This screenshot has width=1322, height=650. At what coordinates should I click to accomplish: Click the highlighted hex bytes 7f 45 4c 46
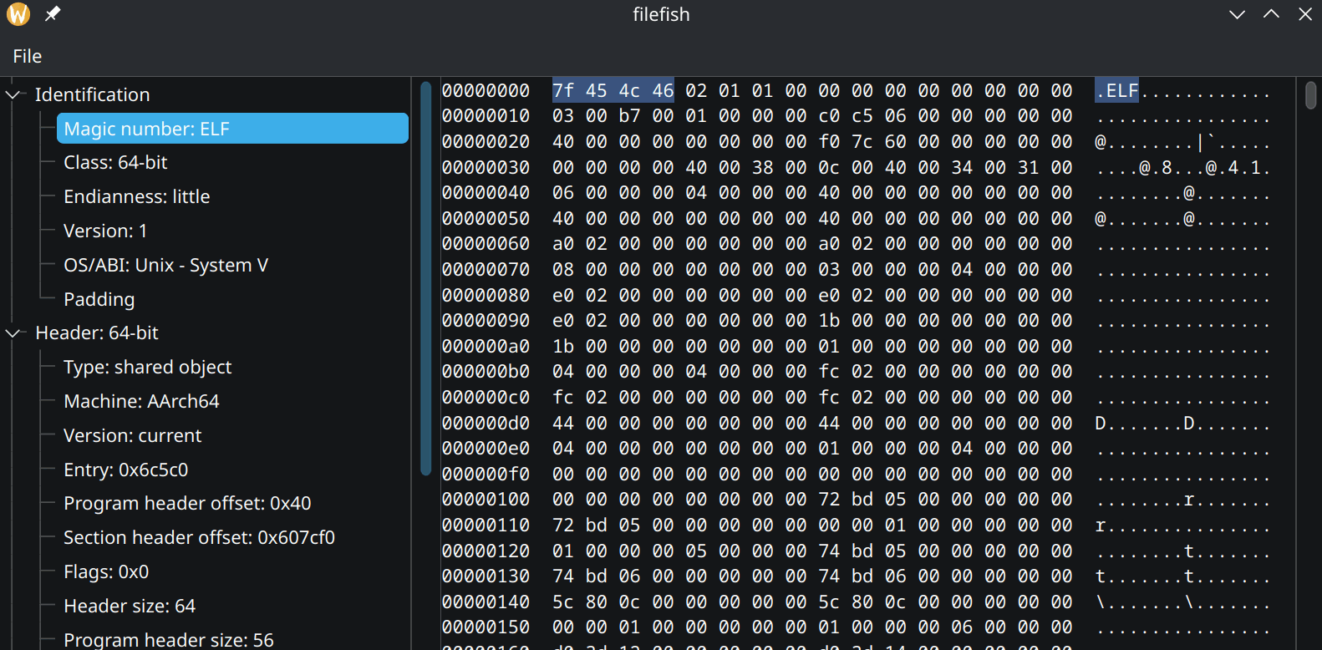[x=613, y=90]
